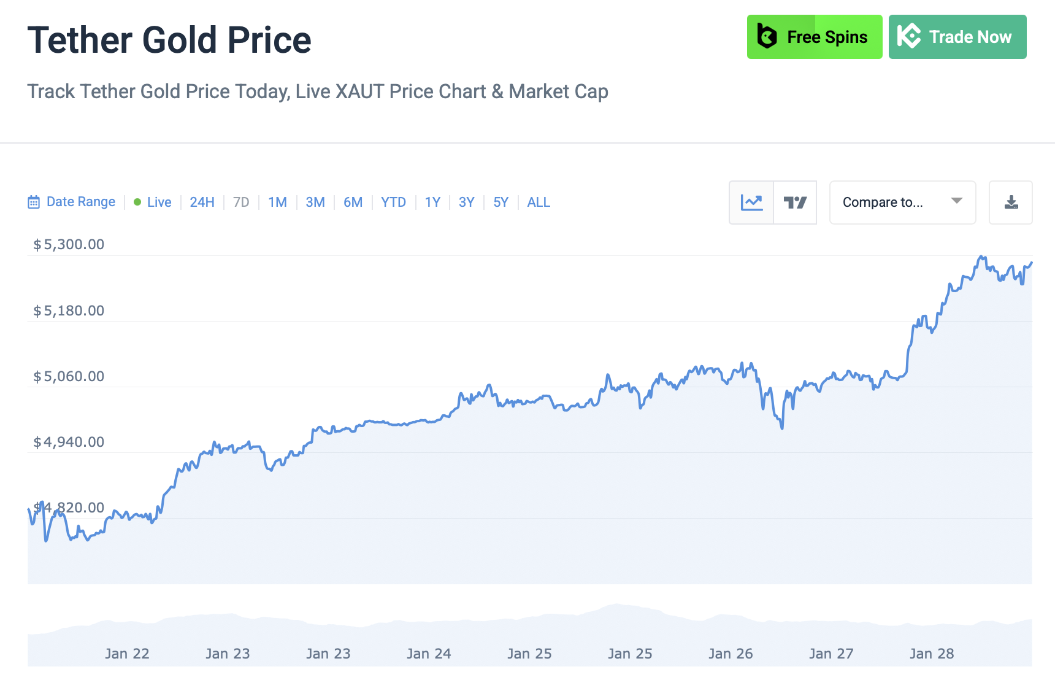Screen dimensions: 1055x680
Task: Switch chart to YTD range
Action: click(393, 203)
